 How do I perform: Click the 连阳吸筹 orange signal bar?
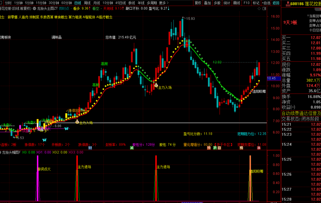coord(250,178)
